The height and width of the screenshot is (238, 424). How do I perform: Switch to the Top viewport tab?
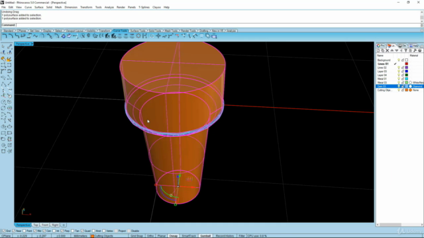pyautogui.click(x=36, y=225)
